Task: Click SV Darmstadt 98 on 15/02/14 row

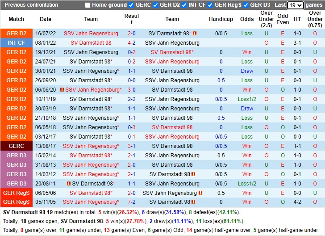Action: (91, 155)
